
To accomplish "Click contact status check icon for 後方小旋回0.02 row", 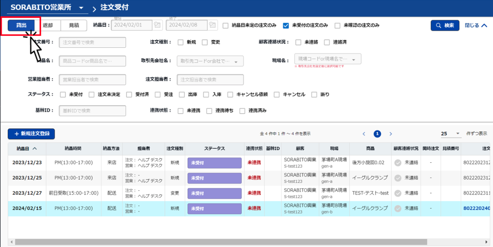I will pyautogui.click(x=398, y=163).
